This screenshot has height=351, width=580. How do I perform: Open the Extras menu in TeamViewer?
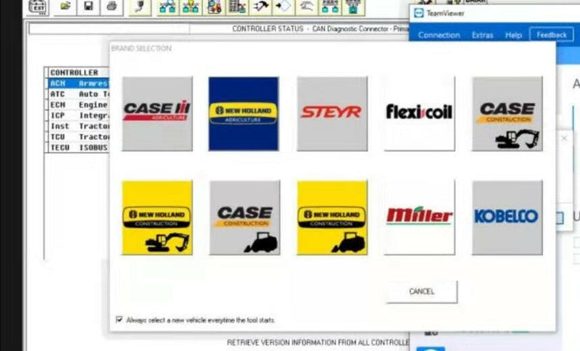click(482, 35)
